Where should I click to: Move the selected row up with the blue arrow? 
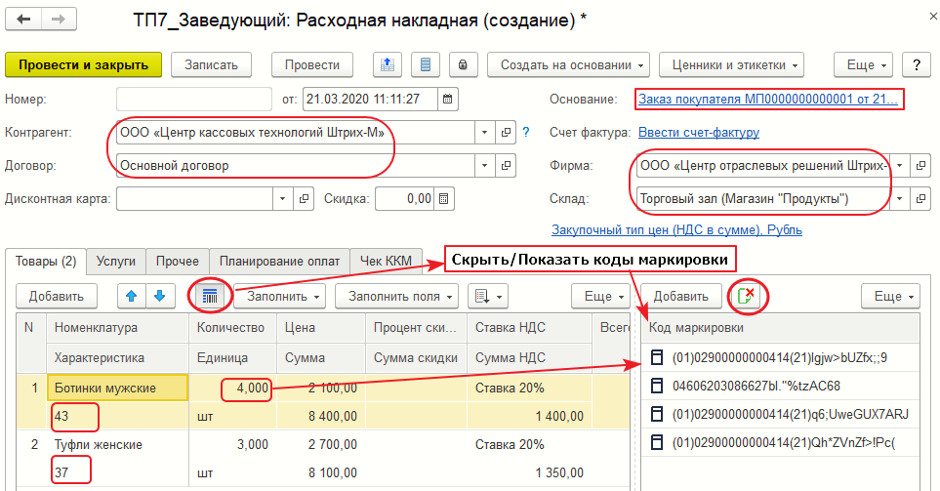(132, 295)
